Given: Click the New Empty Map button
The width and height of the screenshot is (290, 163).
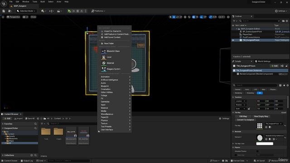Looking at the screenshot, I should pos(261,116).
